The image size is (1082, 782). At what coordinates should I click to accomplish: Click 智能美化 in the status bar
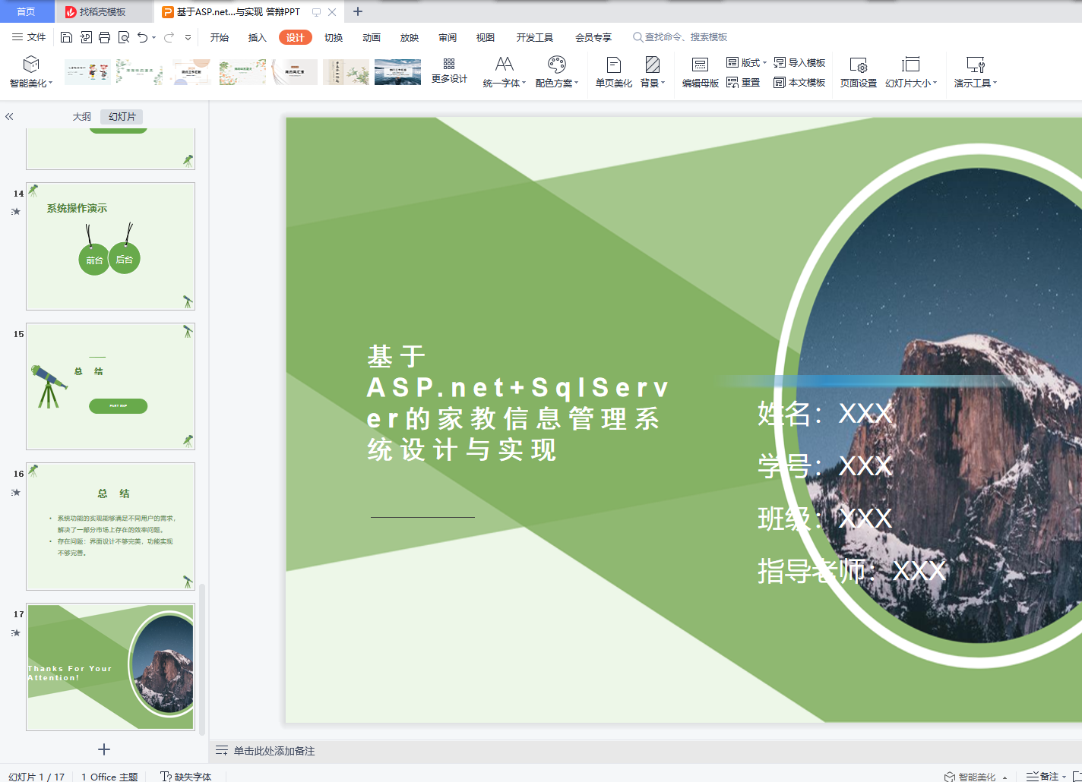(970, 777)
